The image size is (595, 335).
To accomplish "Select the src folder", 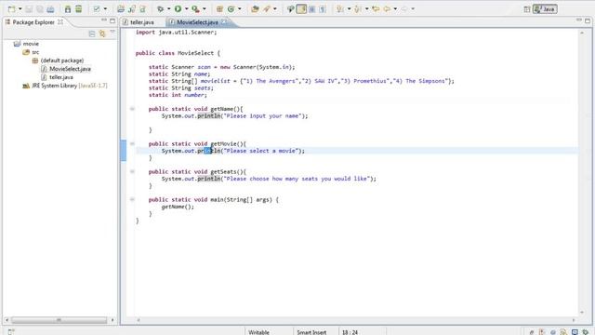I will (x=31, y=52).
